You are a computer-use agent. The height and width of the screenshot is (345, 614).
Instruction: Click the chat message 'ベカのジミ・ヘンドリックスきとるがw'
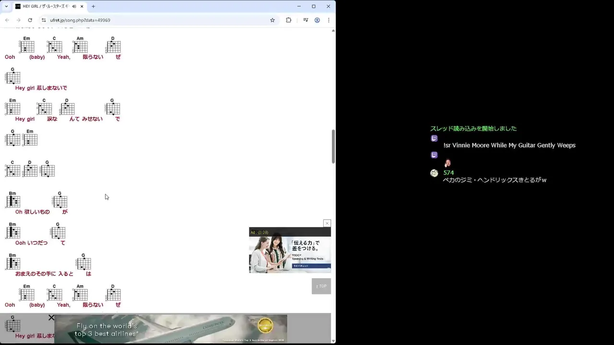pyautogui.click(x=495, y=180)
